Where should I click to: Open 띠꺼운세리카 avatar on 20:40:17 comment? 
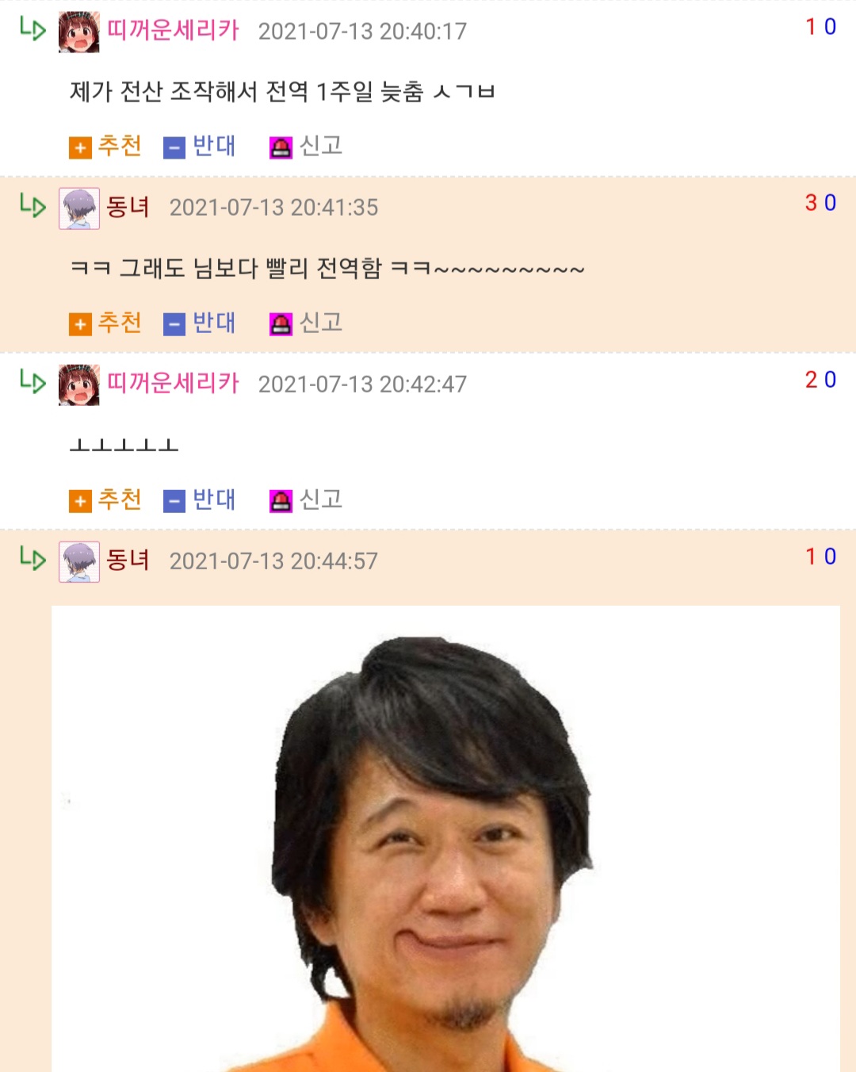[79, 32]
